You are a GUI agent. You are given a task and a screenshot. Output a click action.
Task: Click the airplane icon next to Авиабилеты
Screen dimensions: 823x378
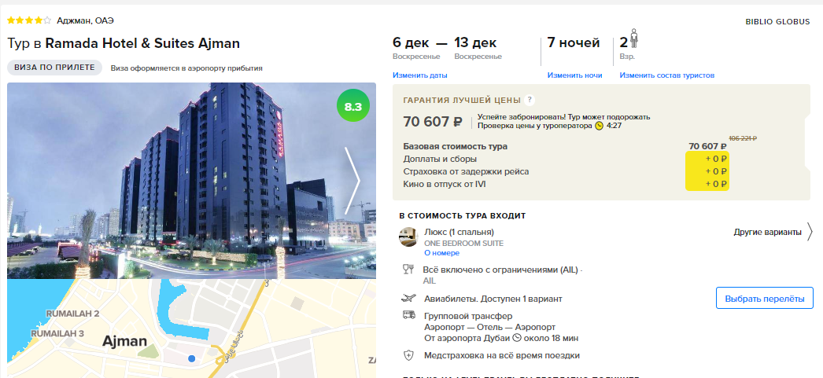408,299
